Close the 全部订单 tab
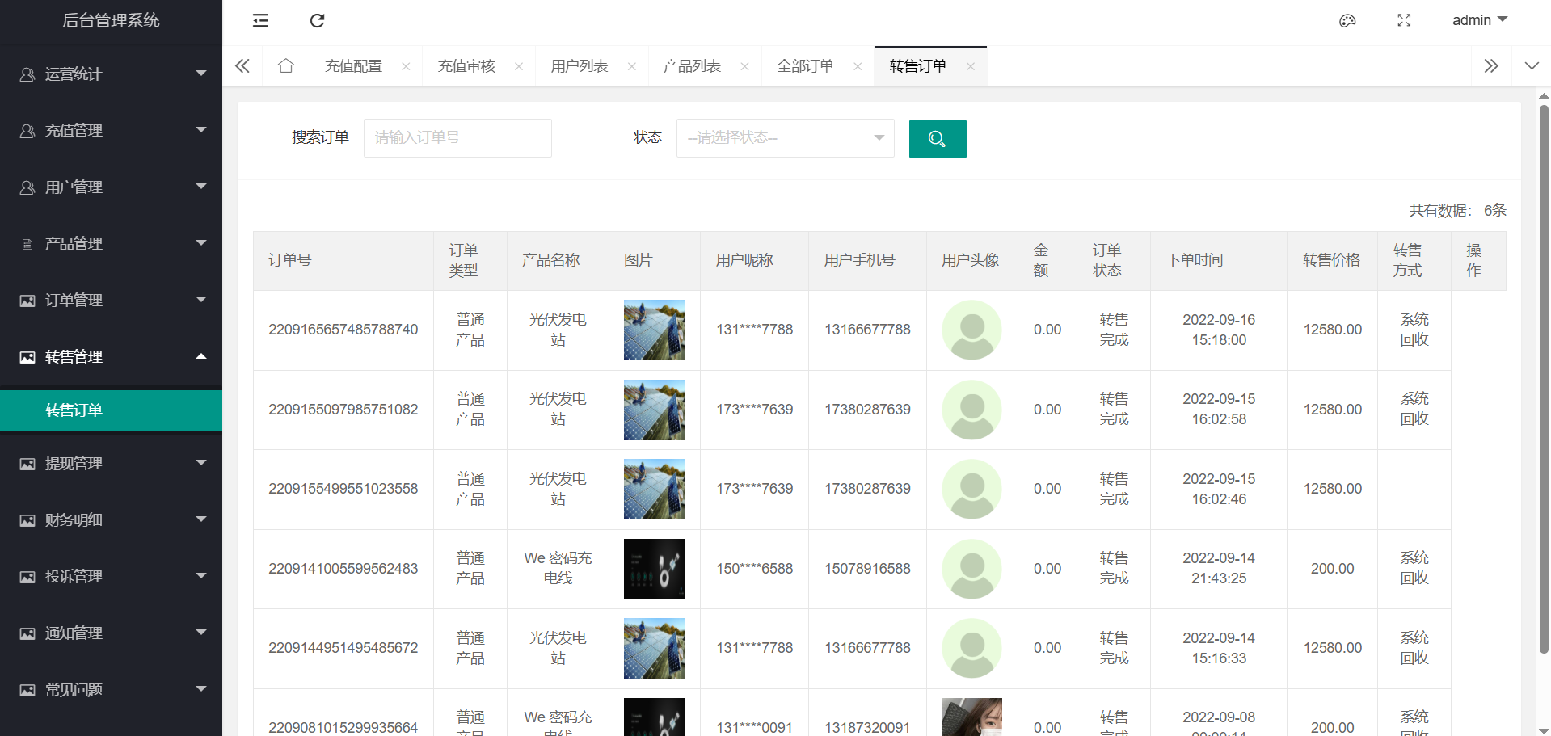The image size is (1551, 736). tap(858, 67)
